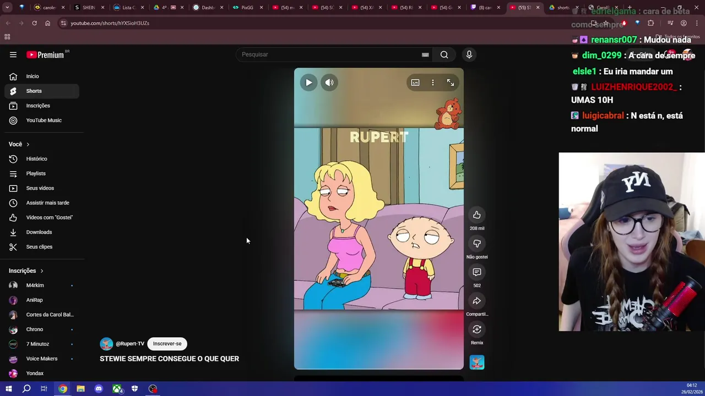Toggle captions on the Short

click(415, 82)
